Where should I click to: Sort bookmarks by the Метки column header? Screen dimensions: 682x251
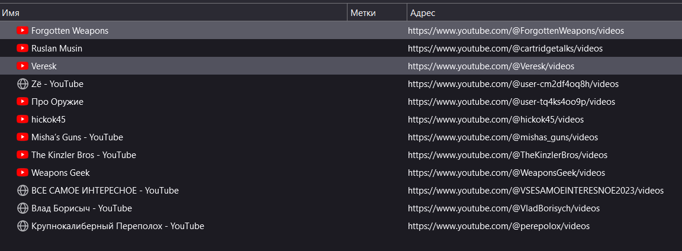(377, 12)
